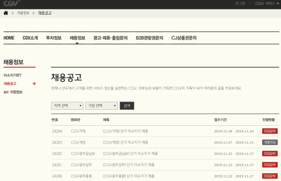Image resolution: width=281 pixels, height=181 pixels.
Task: Click the 채용공고 page heading
Action: [66, 77]
